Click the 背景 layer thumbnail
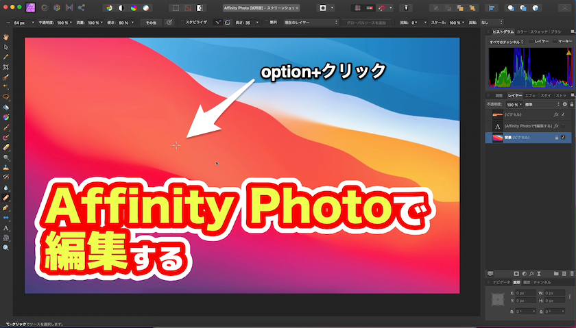Viewport: 576px width, 328px height. pos(497,138)
